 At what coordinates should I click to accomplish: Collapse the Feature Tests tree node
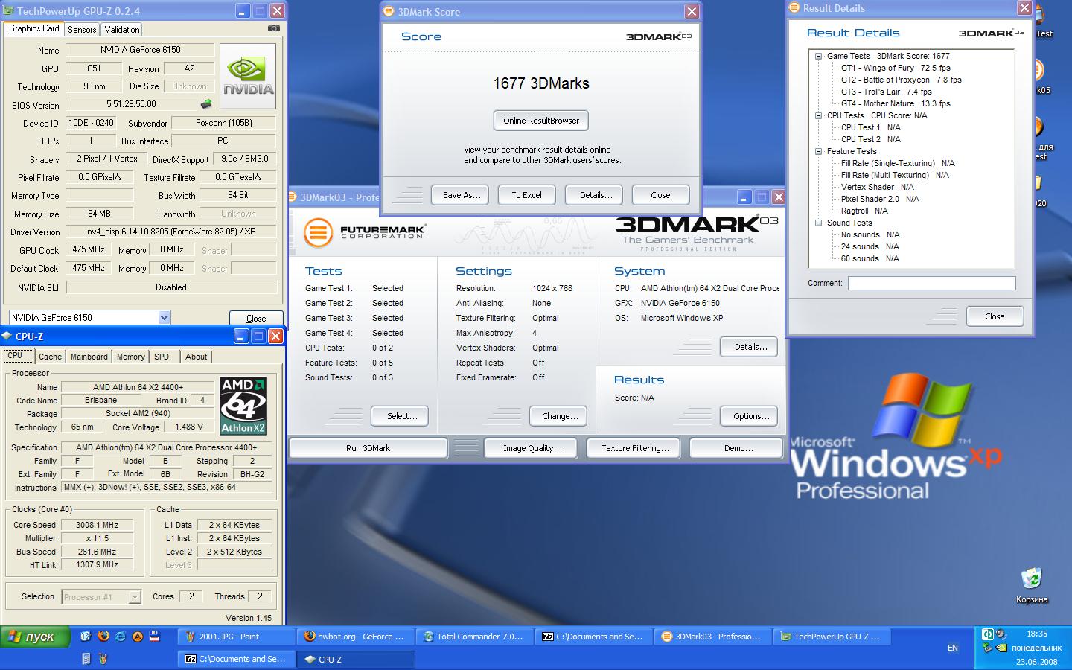818,151
